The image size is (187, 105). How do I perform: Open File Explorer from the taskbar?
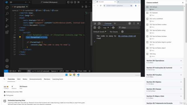pyautogui.click(x=70, y=75)
